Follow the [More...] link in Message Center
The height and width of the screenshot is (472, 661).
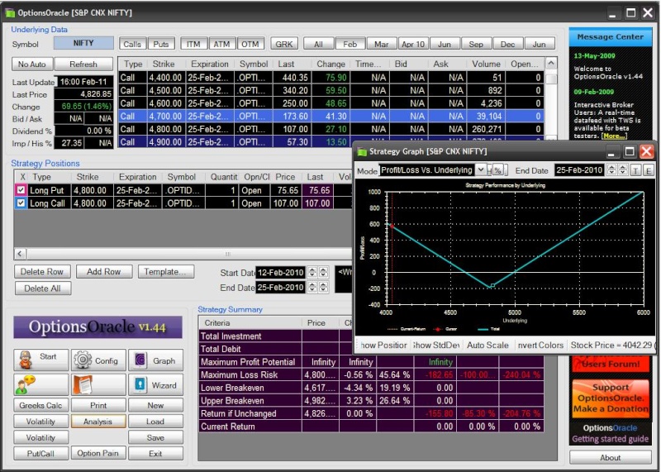pos(614,136)
